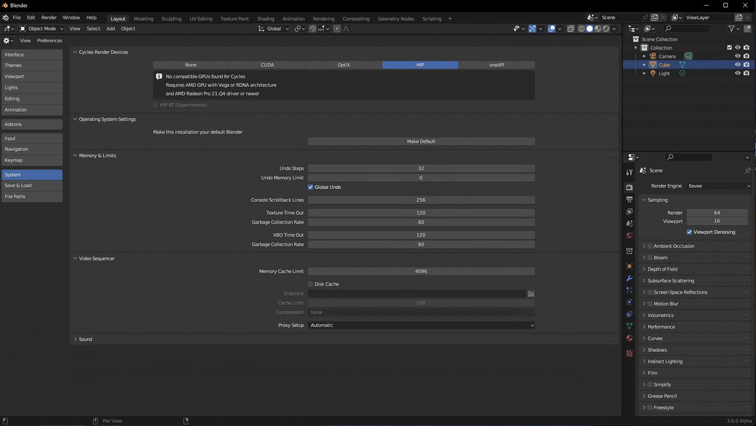Viewport: 756px width, 426px height.
Task: Open the Output properties tab
Action: (629, 199)
